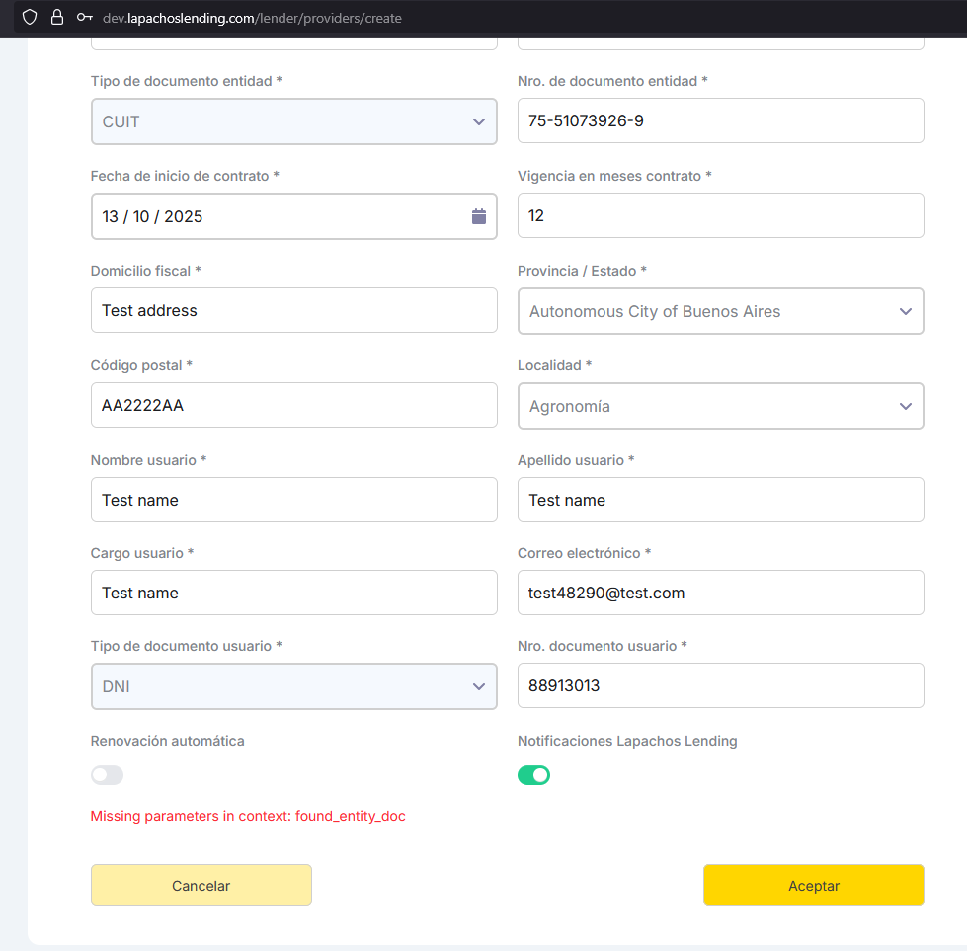Click the Nro. de documento entidad field
Screen dimensions: 967x951
[720, 120]
